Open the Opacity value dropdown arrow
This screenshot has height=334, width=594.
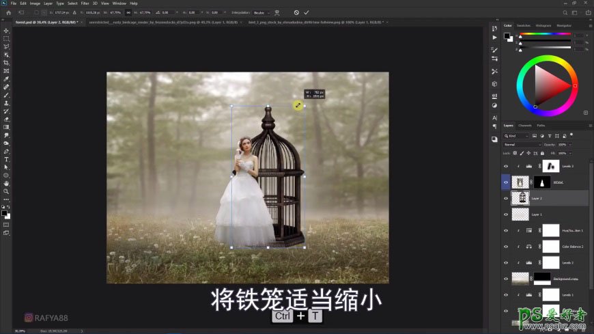point(570,144)
